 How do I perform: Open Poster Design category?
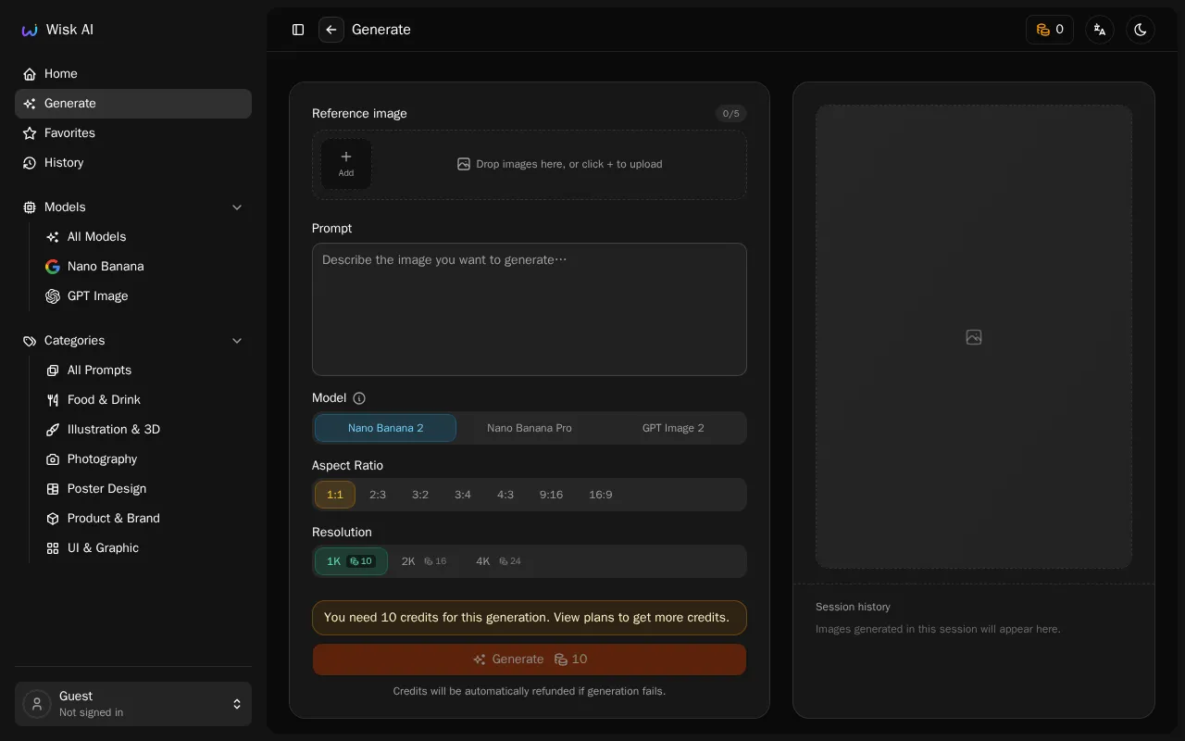point(144,489)
